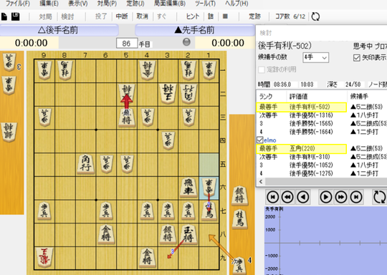Viewport: 387px width, 275px height.
Task: Click the rewind multiple moves button
Action: [x=288, y=197]
